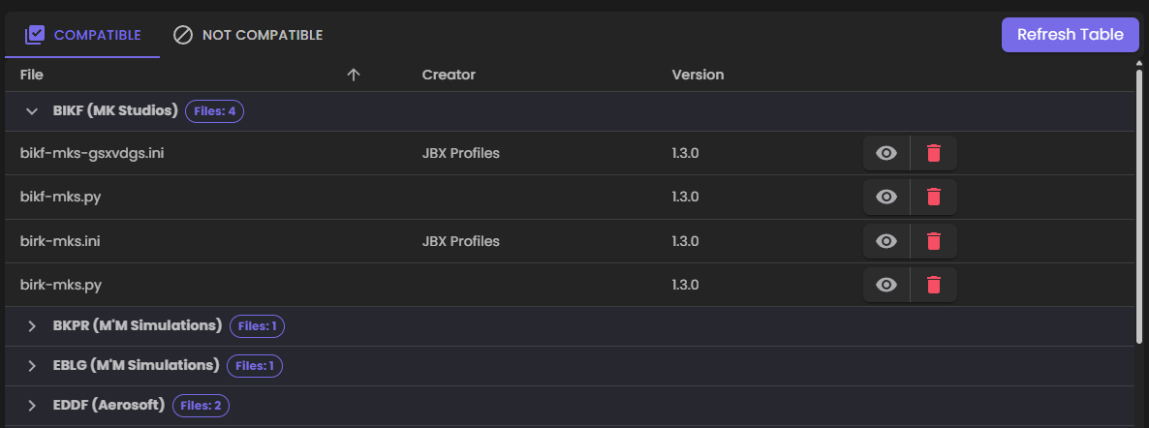Collapse the BIKF (MK Studios) group
This screenshot has height=428, width=1149.
pyautogui.click(x=32, y=111)
